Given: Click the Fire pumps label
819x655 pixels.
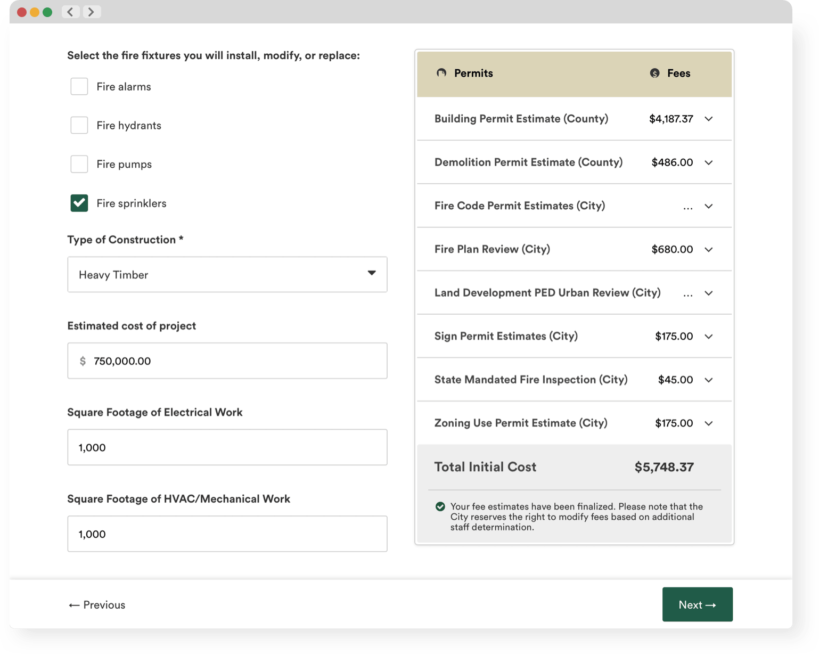Looking at the screenshot, I should click(124, 165).
